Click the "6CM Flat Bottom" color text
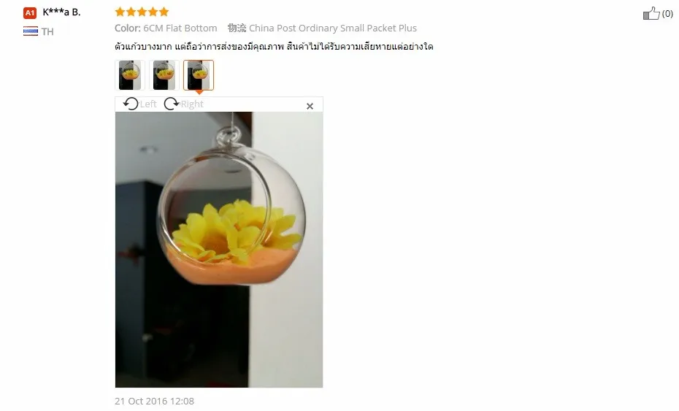 180,28
